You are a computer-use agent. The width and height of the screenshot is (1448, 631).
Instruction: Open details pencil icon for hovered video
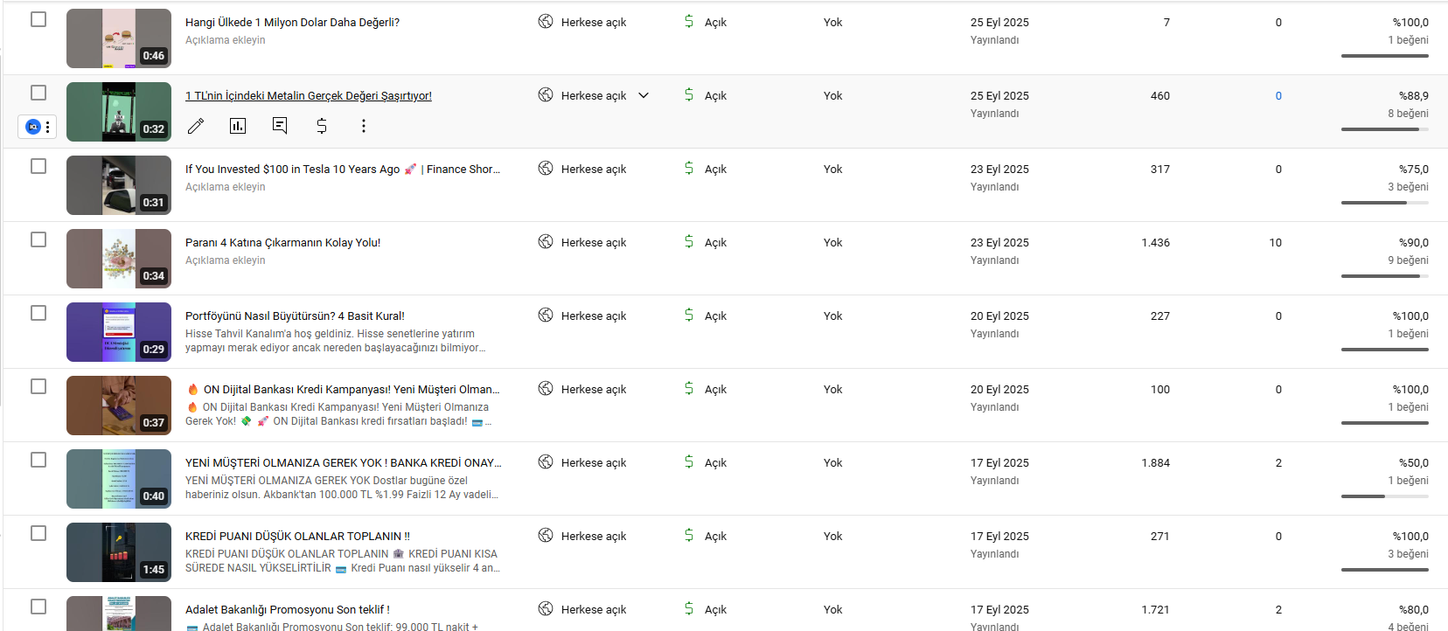(x=196, y=126)
